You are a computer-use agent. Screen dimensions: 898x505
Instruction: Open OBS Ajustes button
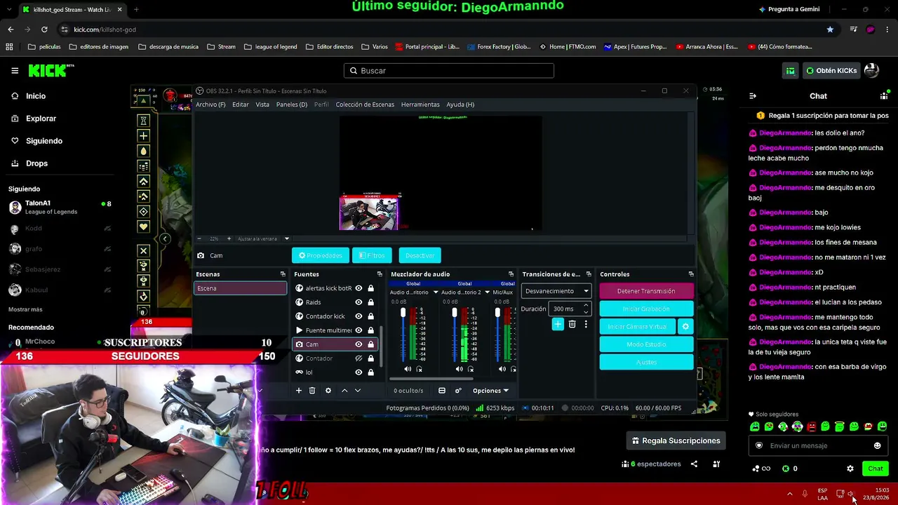[x=646, y=362]
